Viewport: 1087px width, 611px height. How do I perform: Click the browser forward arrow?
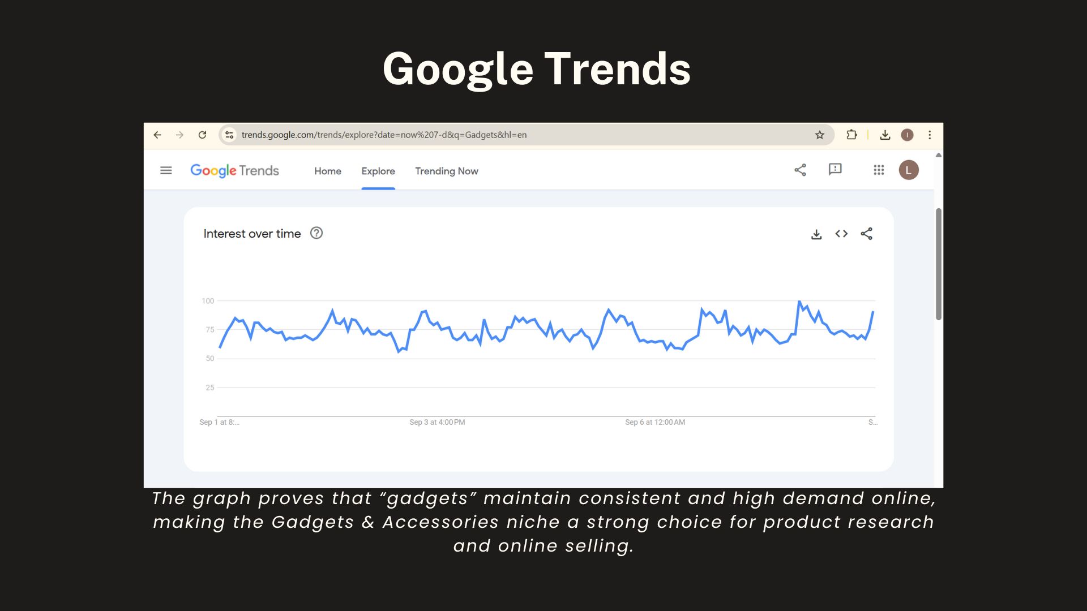(179, 135)
